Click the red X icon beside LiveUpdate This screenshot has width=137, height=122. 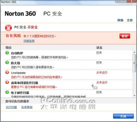[x=7, y=72]
